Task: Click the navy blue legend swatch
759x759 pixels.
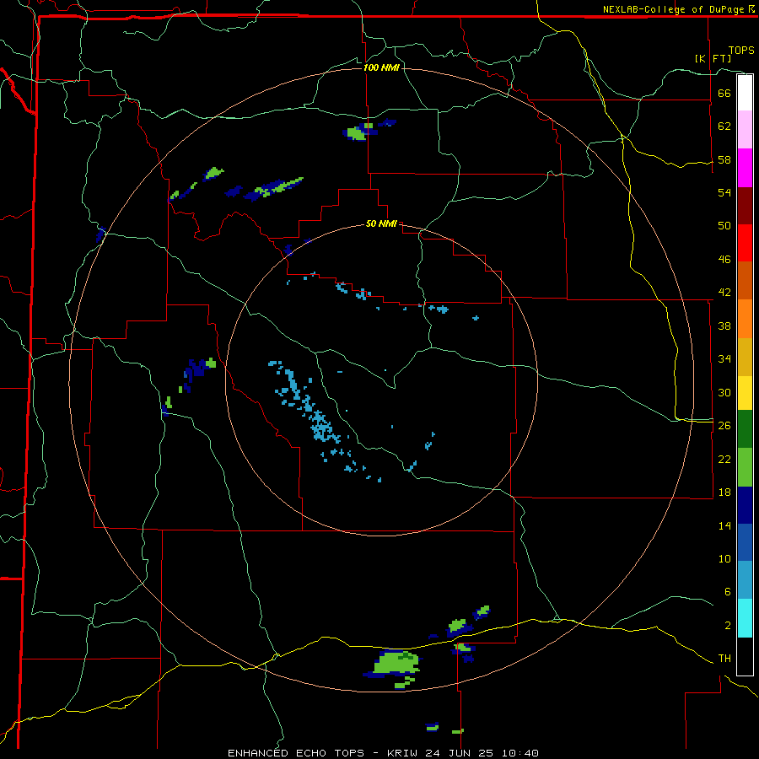Action: (745, 505)
